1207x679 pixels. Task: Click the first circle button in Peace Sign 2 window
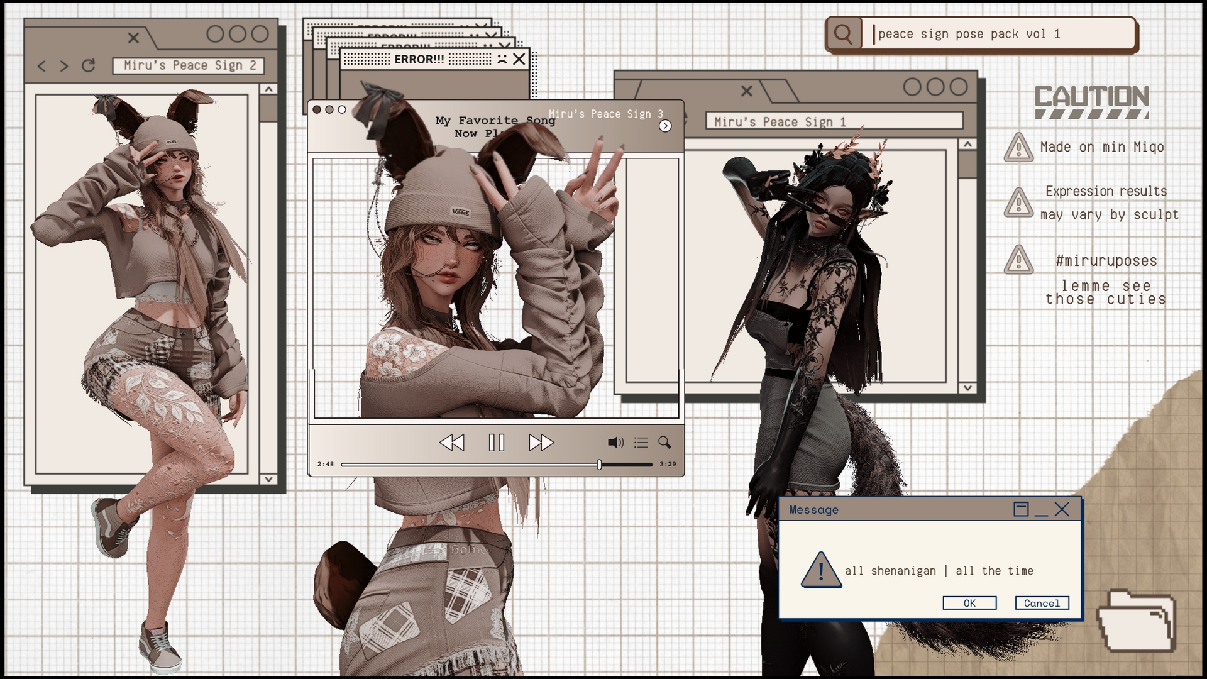click(215, 34)
